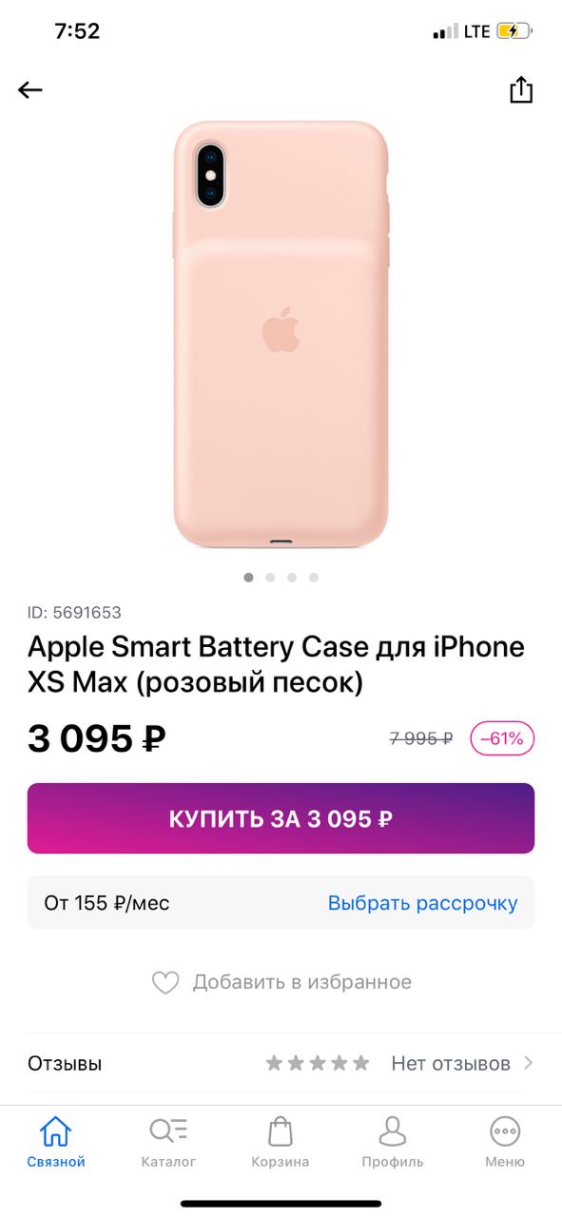
Task: Open the Корзина shopping bag tab
Action: point(281,1131)
